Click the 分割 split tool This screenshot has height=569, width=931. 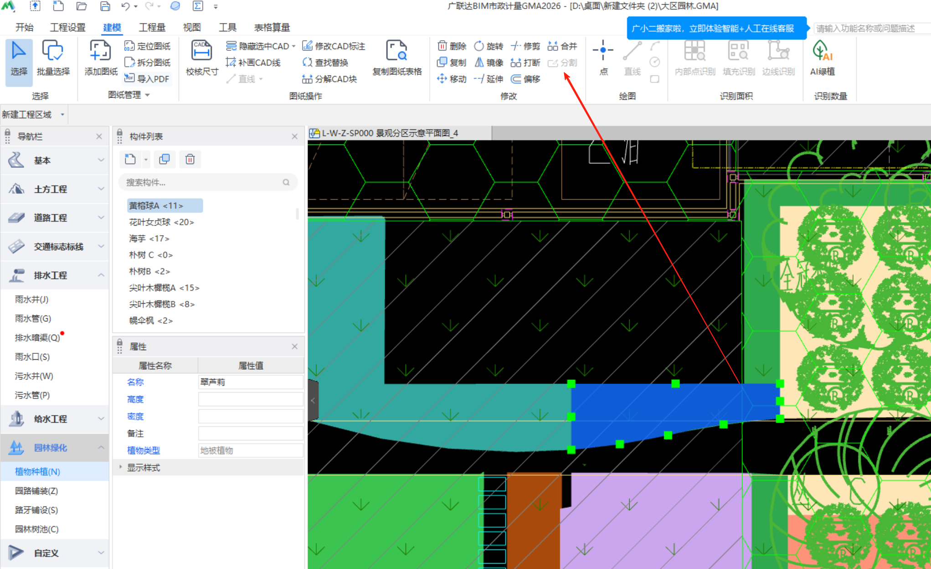coord(562,62)
